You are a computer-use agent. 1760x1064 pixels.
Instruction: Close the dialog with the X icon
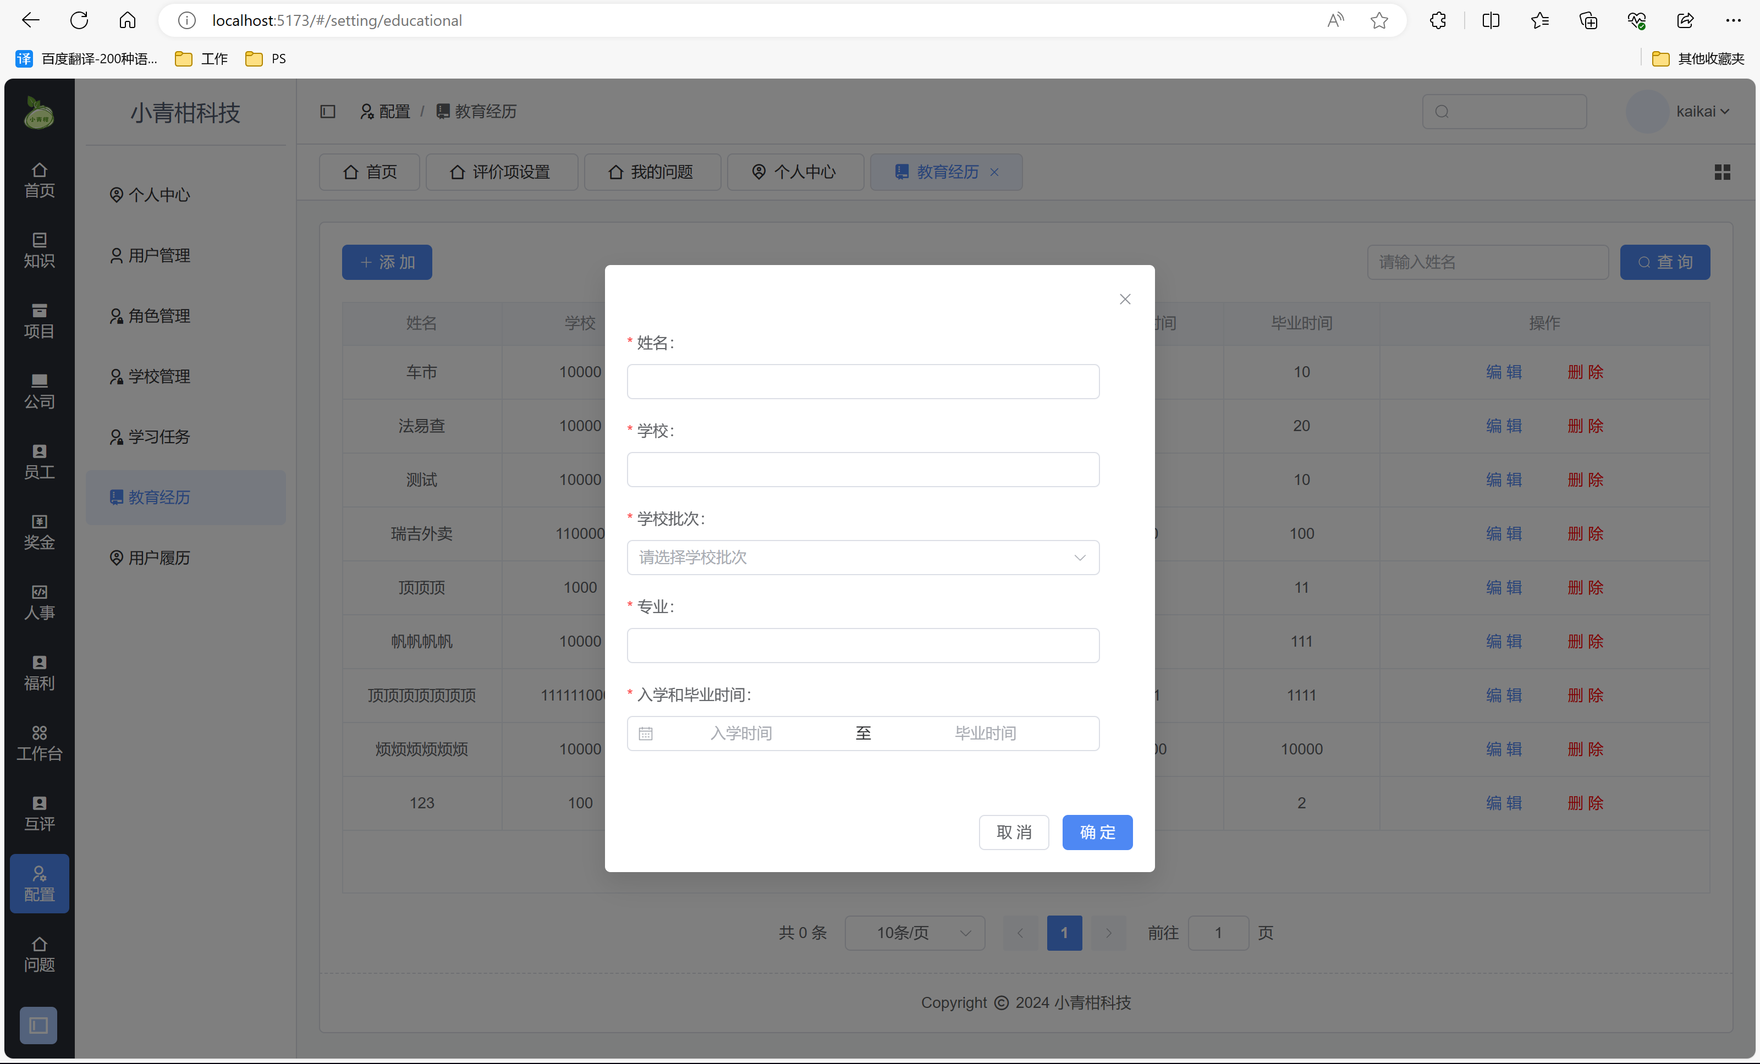coord(1125,299)
